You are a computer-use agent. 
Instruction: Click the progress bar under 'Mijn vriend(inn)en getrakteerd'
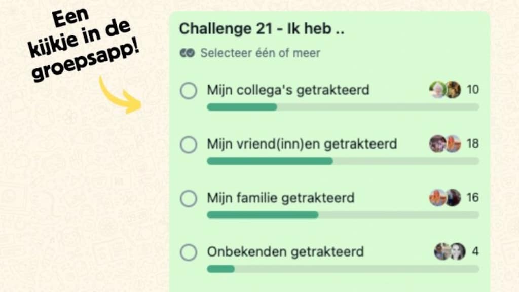point(342,161)
